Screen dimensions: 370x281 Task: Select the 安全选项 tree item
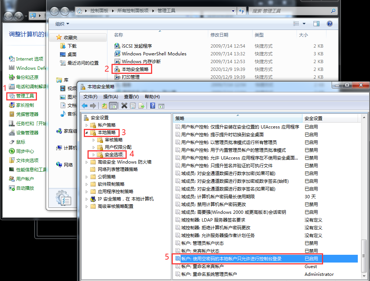pyautogui.click(x=114, y=155)
